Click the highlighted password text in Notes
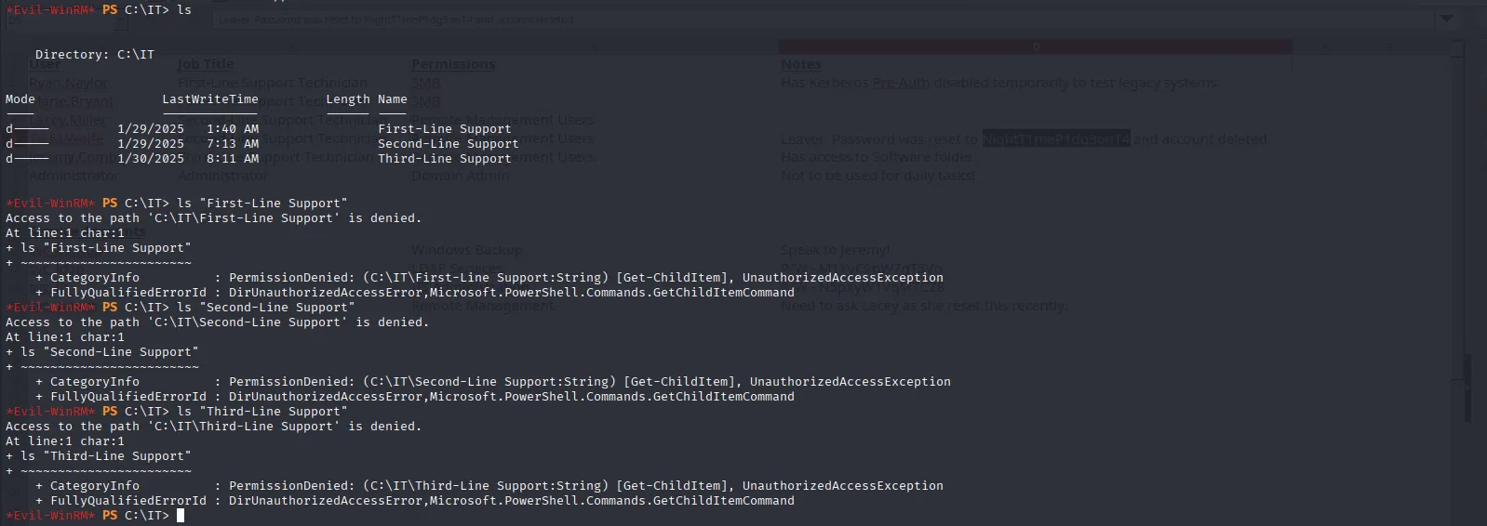This screenshot has height=526, width=1487. tap(1056, 138)
